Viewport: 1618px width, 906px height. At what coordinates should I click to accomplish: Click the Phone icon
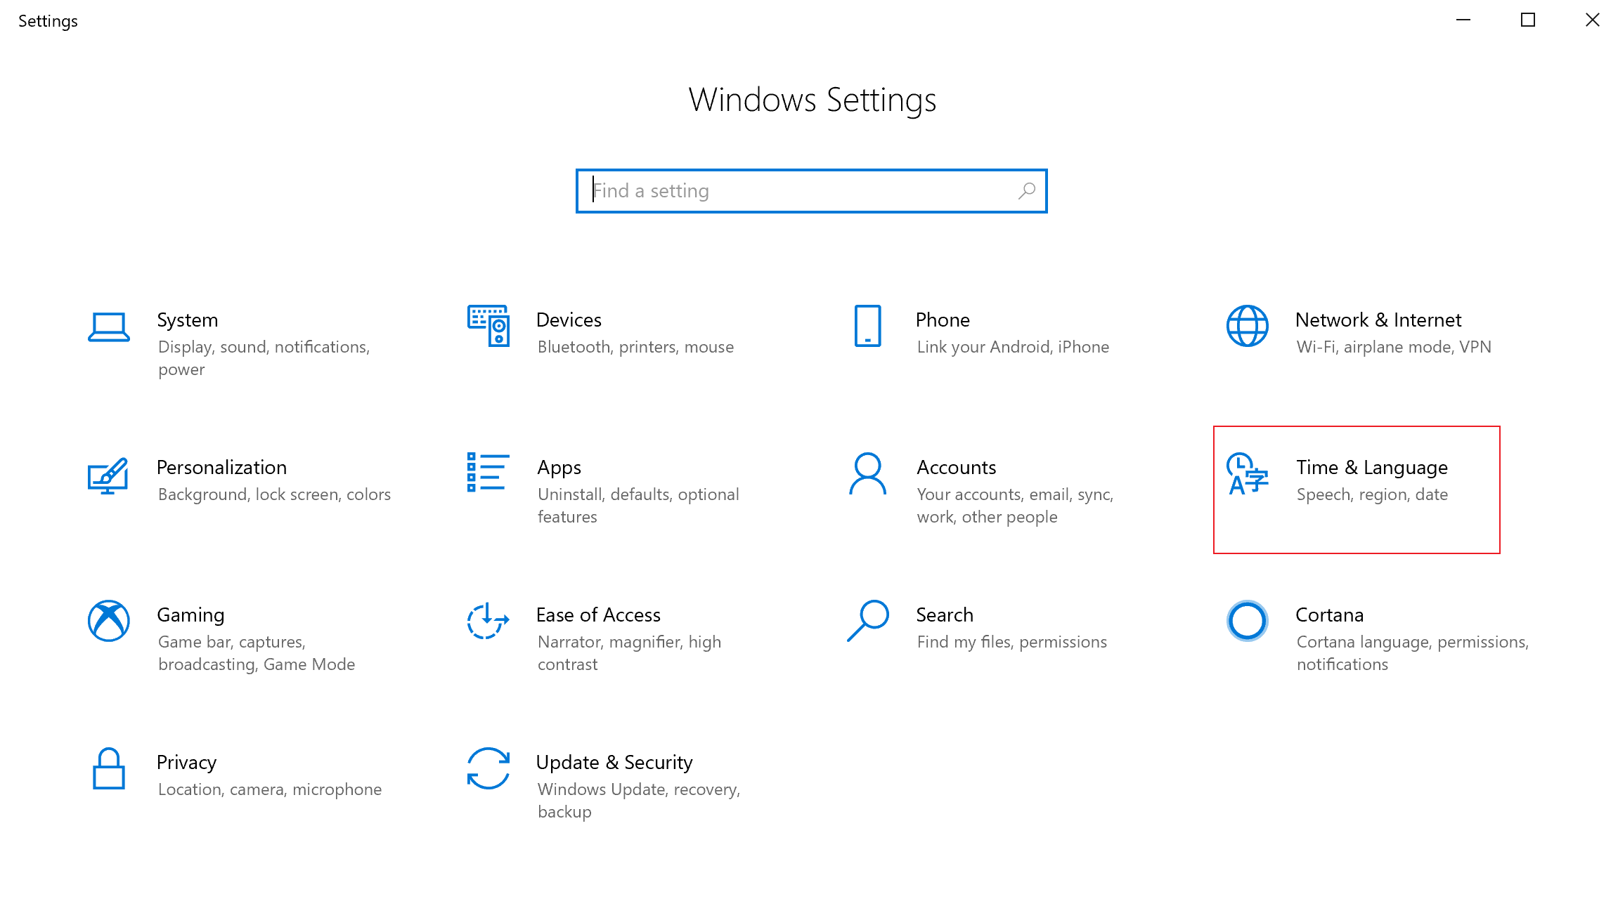point(867,326)
